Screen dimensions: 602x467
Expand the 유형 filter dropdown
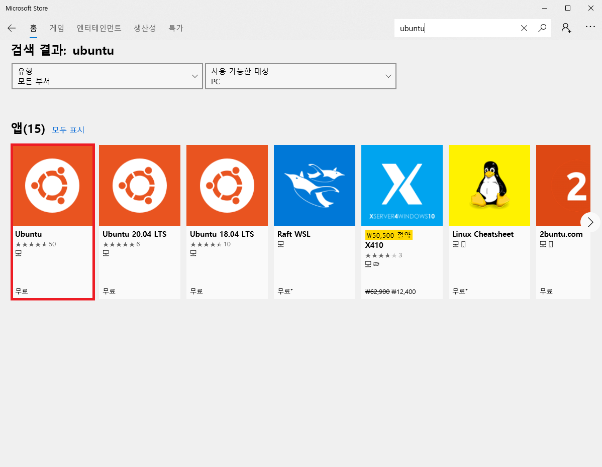pos(107,76)
